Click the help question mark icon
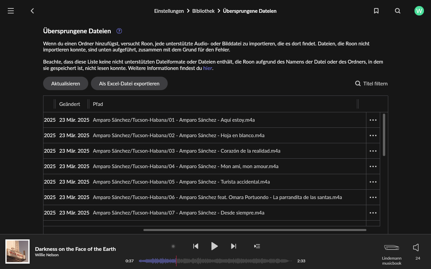Screen dimensions: 431x269 (119, 31)
